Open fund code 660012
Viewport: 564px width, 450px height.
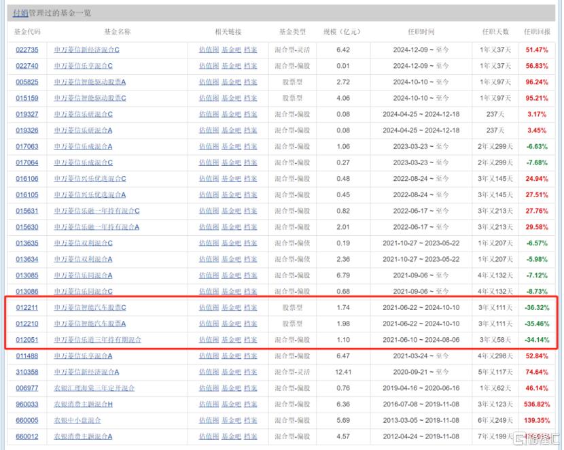(x=27, y=436)
